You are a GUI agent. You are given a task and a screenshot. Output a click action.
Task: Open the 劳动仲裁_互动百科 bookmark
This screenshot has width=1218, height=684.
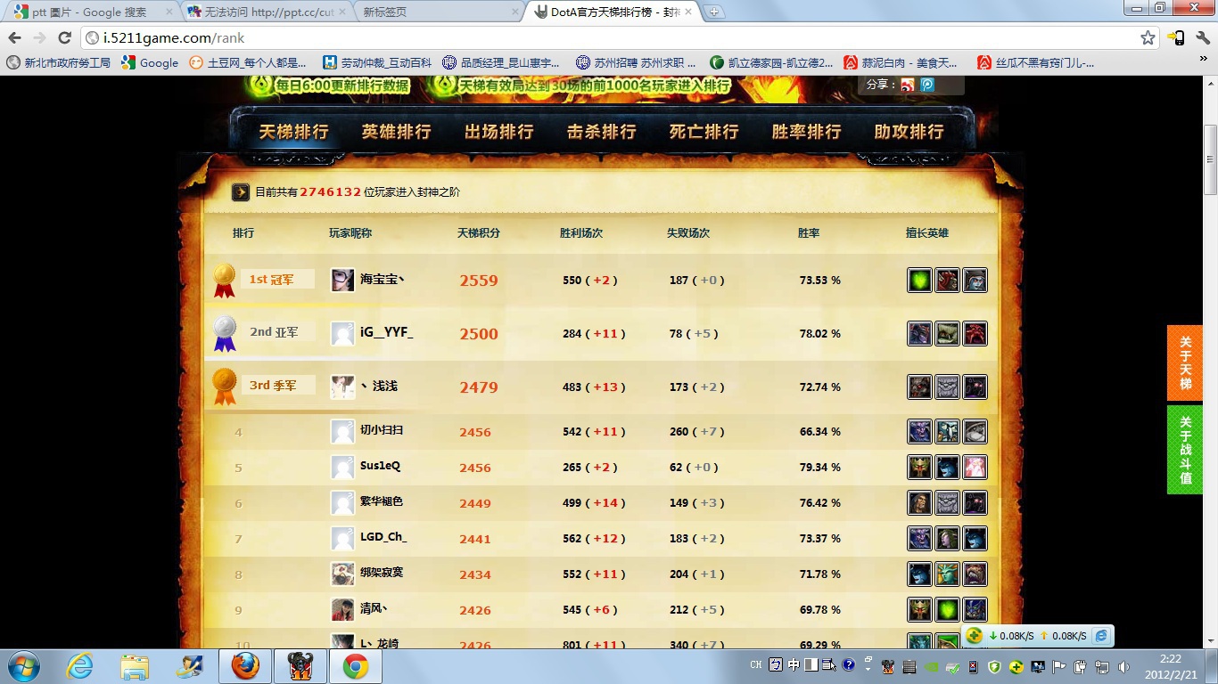point(377,62)
